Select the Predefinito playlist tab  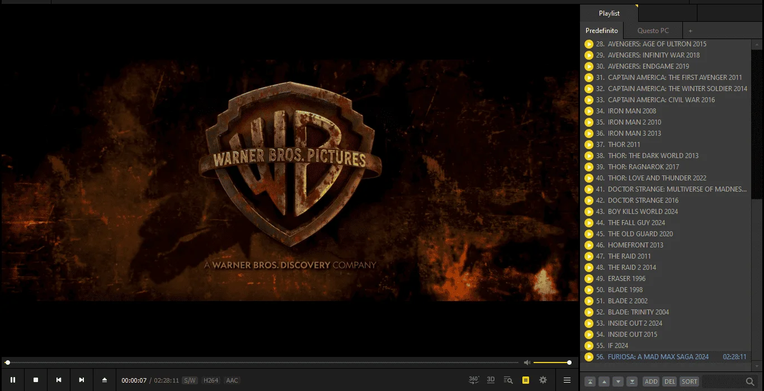point(602,31)
